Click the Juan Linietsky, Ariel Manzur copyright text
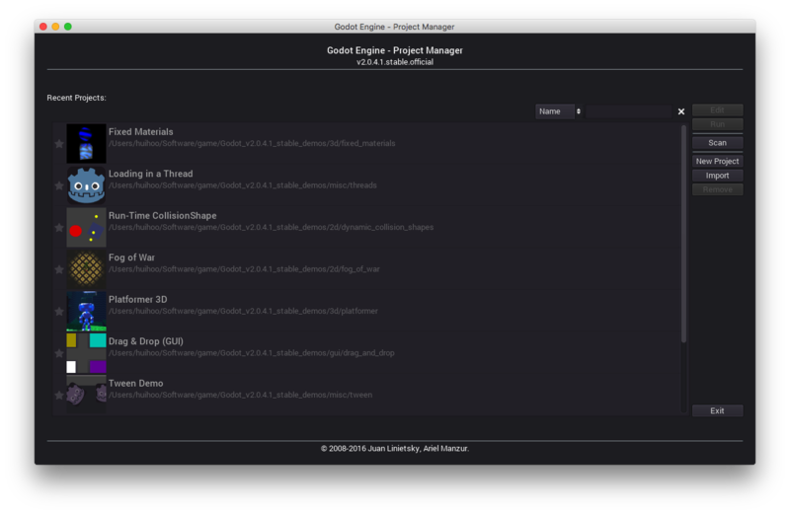The width and height of the screenshot is (790, 514). pos(394,449)
